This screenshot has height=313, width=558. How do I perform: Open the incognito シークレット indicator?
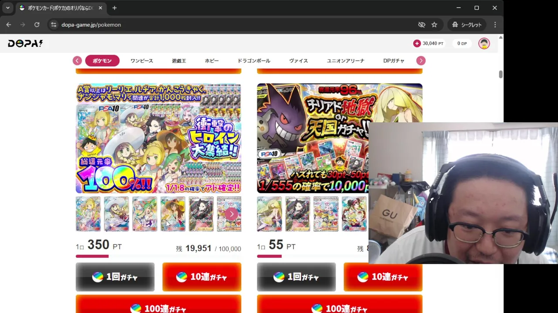(467, 25)
